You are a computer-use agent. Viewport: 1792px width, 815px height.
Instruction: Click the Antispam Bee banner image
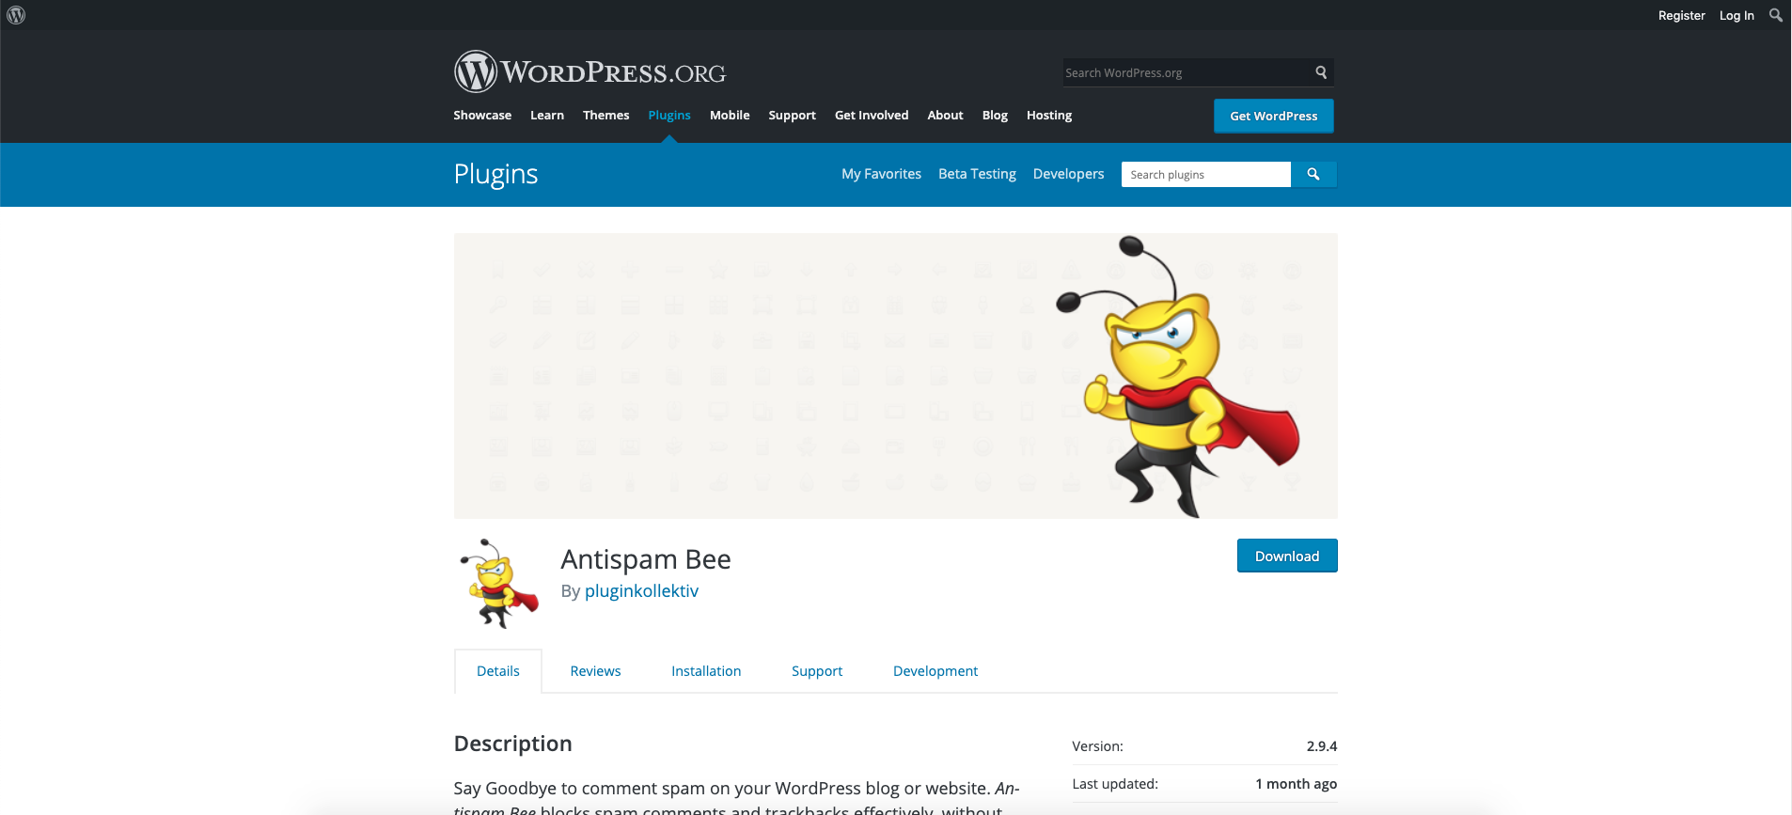(895, 376)
